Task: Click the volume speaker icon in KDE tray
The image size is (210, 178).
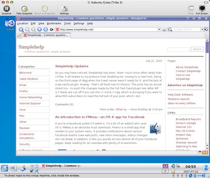Action: point(173,166)
